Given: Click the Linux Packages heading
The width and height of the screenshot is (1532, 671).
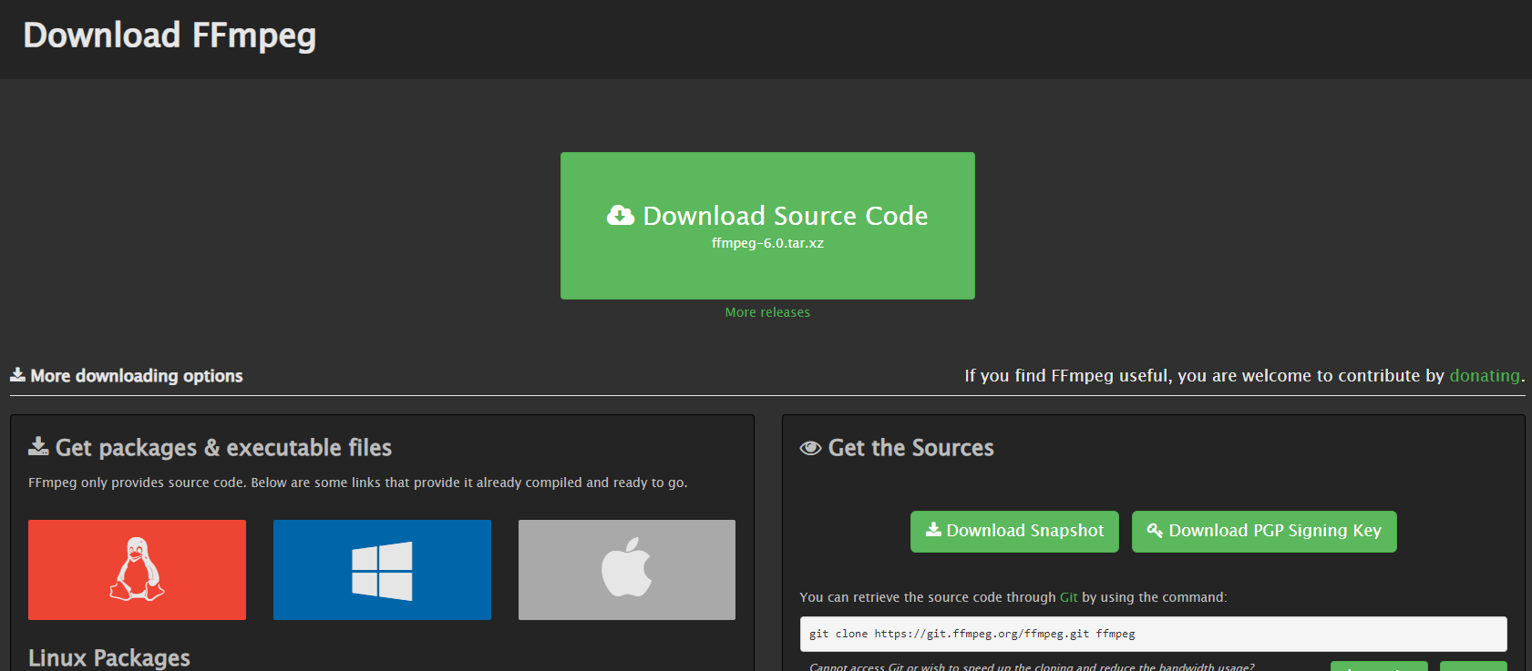Looking at the screenshot, I should pos(109,657).
